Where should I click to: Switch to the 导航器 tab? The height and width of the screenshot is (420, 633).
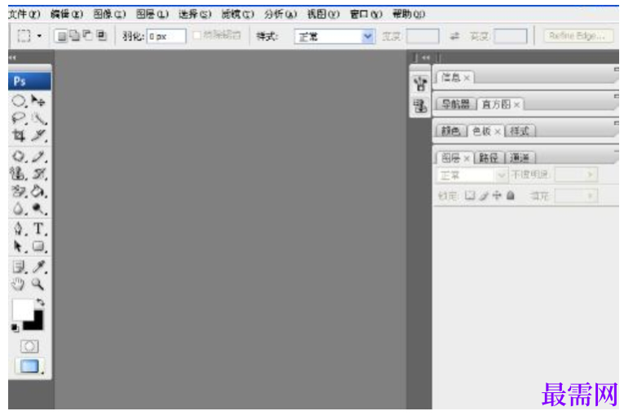pyautogui.click(x=456, y=104)
